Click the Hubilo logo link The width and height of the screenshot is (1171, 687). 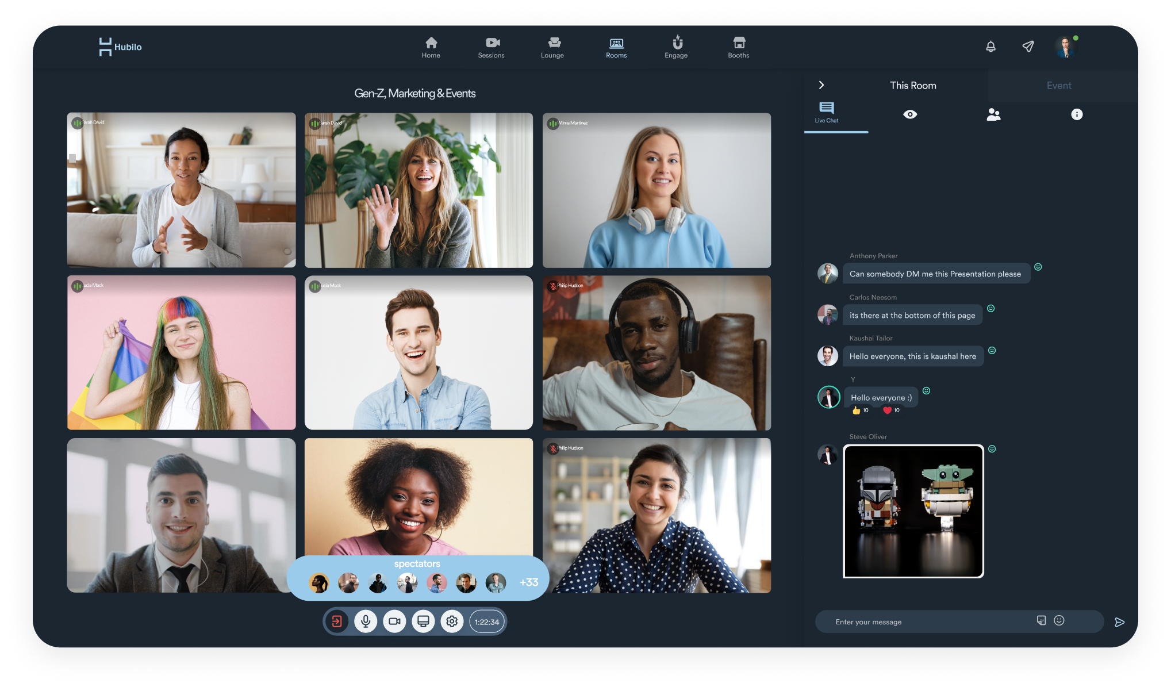tap(120, 47)
